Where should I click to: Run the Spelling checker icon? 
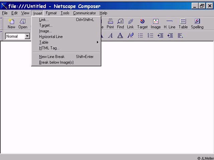click(197, 24)
